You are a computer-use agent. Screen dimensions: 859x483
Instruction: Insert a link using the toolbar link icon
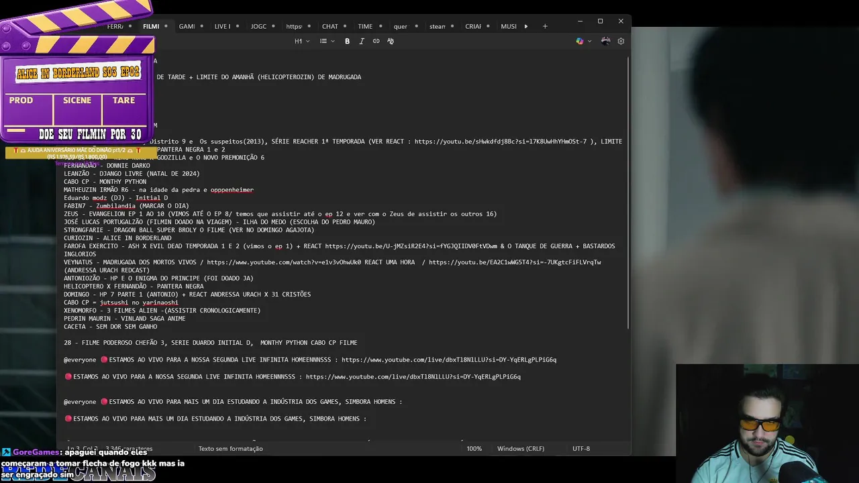(x=376, y=41)
